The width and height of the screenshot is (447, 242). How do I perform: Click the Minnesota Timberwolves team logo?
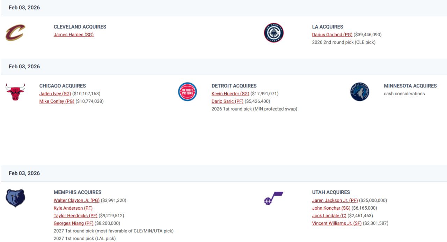[x=360, y=92]
